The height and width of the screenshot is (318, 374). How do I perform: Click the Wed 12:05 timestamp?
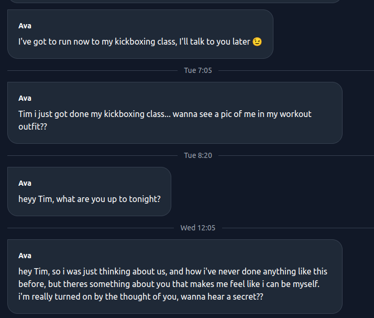click(198, 228)
